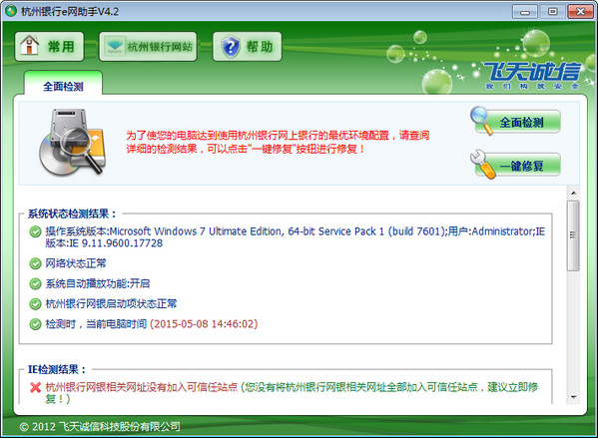
Task: Click the scrollbar up arrow
Action: pos(573,194)
